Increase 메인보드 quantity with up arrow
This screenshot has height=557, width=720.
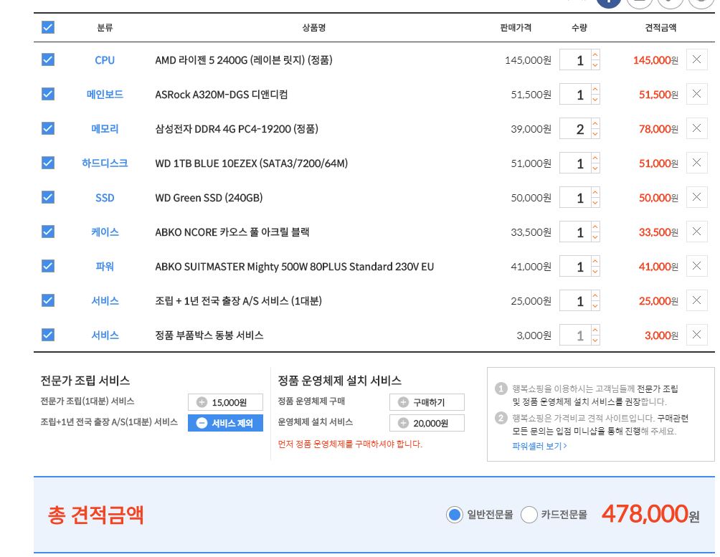pos(595,89)
